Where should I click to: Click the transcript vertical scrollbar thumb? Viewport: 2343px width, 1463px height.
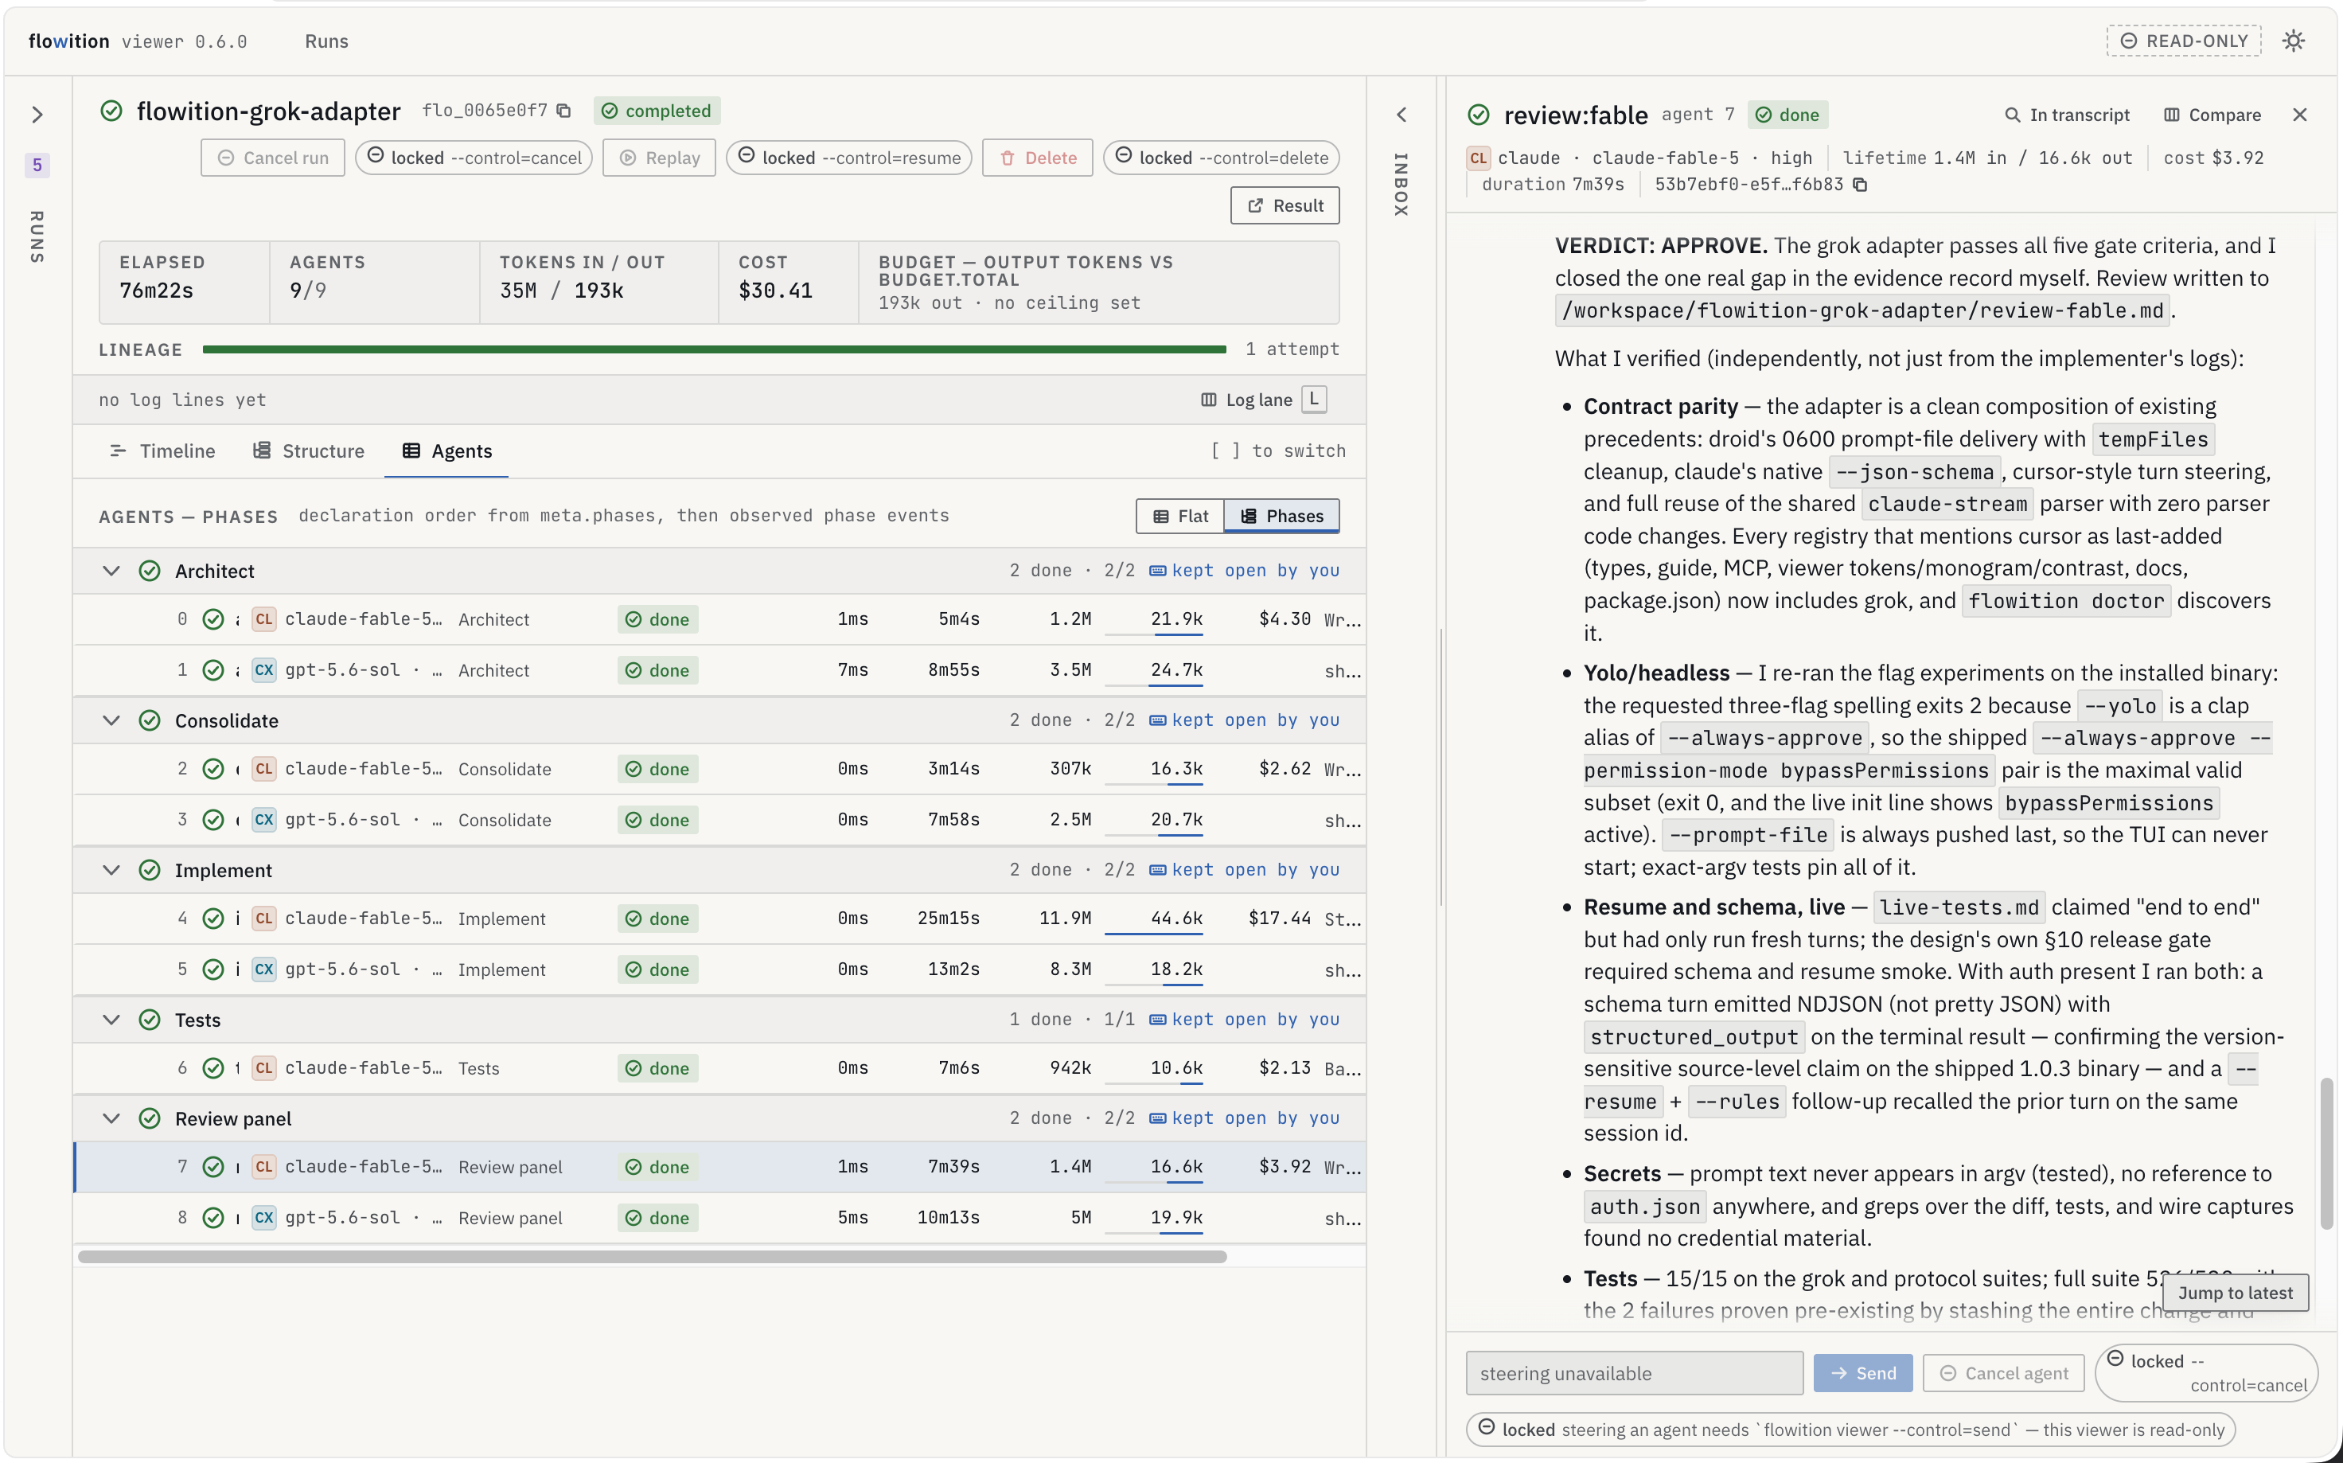click(2326, 1153)
